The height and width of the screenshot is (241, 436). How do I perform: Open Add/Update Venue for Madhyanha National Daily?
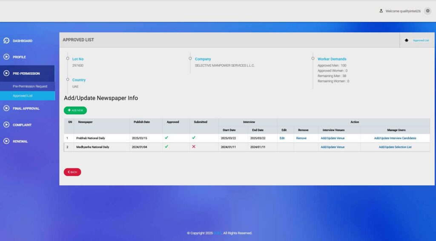333,147
